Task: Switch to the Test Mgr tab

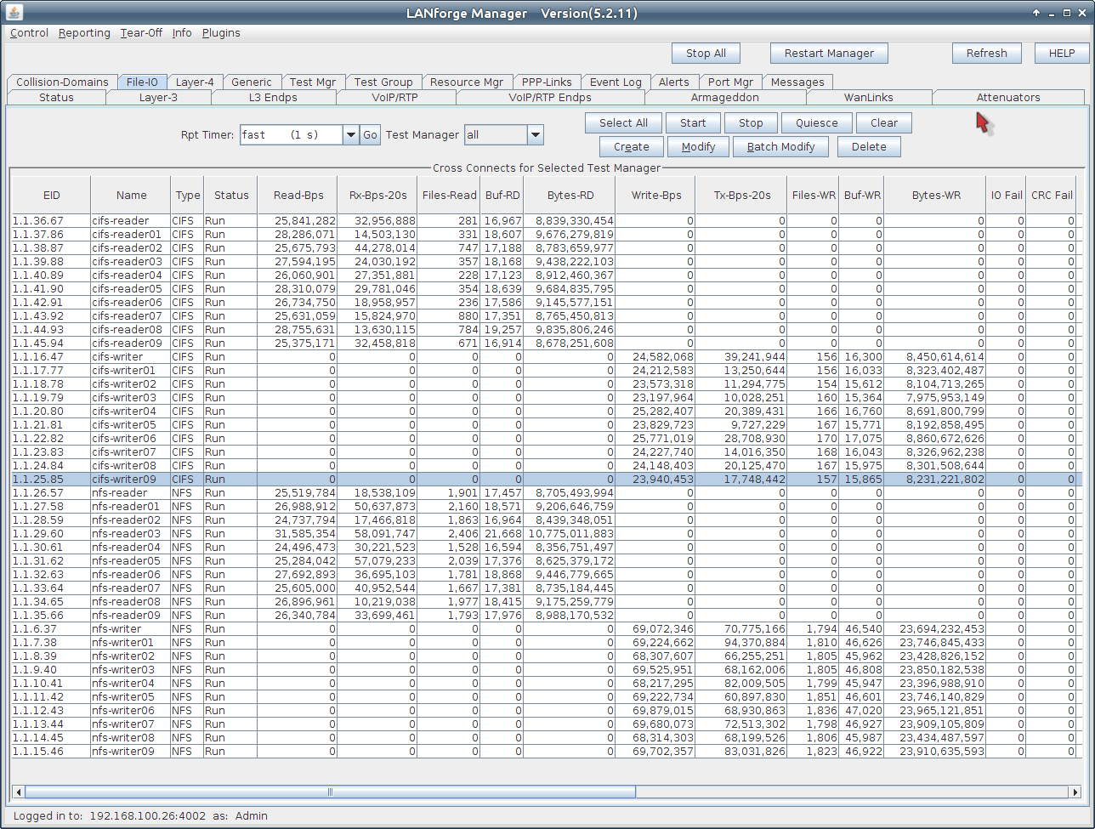Action: (x=313, y=82)
